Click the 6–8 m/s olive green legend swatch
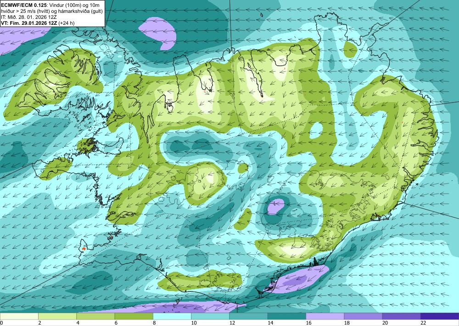459x326 pixels. [x=134, y=316]
